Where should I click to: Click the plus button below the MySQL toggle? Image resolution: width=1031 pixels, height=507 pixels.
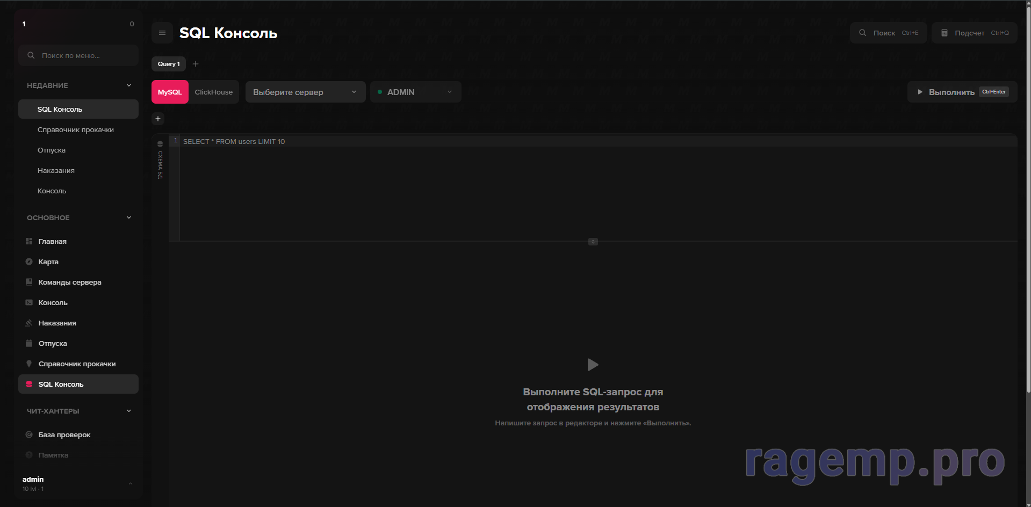[158, 119]
